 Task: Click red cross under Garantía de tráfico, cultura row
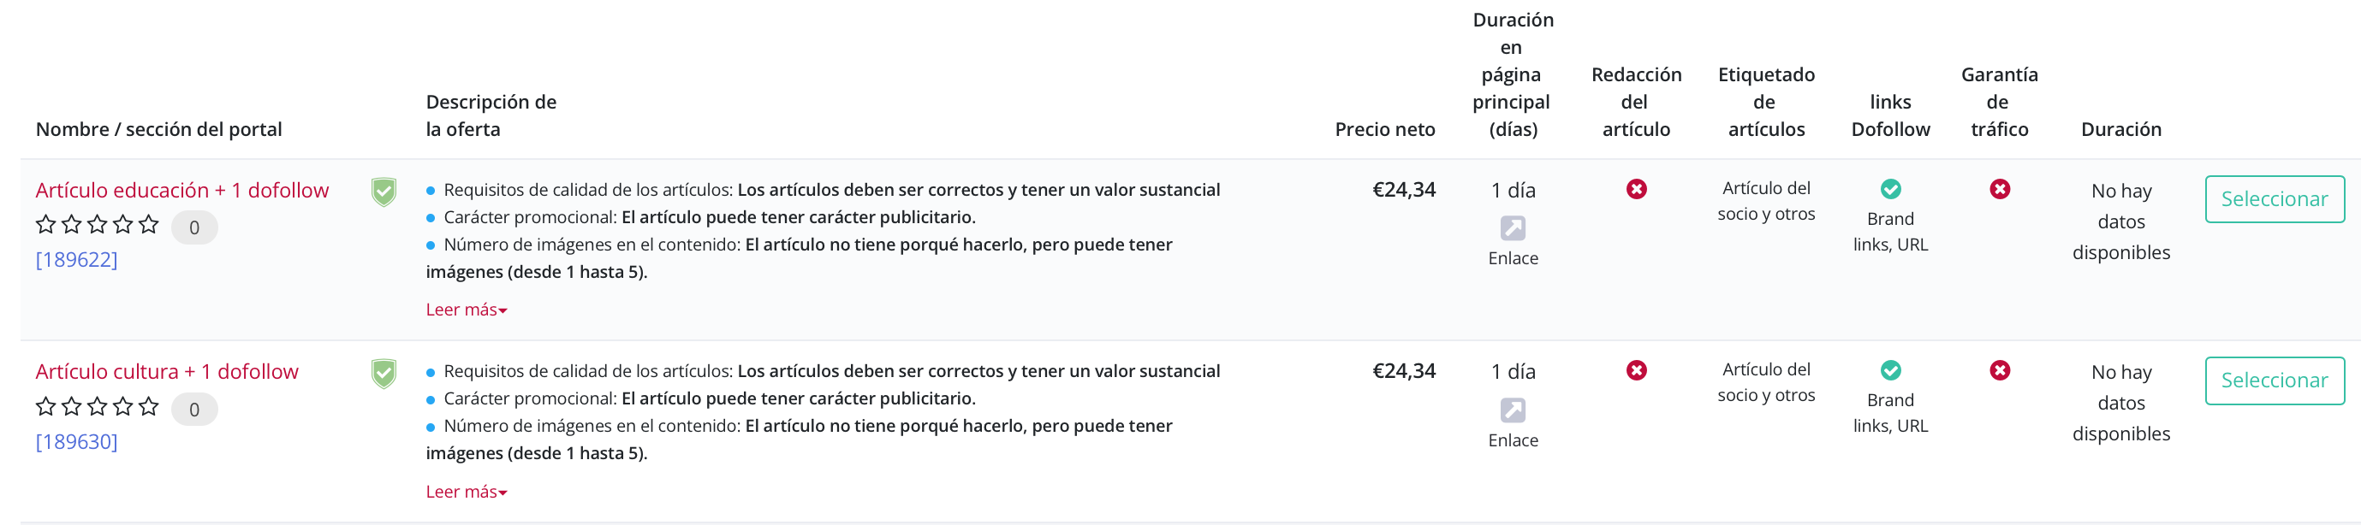coord(2000,370)
